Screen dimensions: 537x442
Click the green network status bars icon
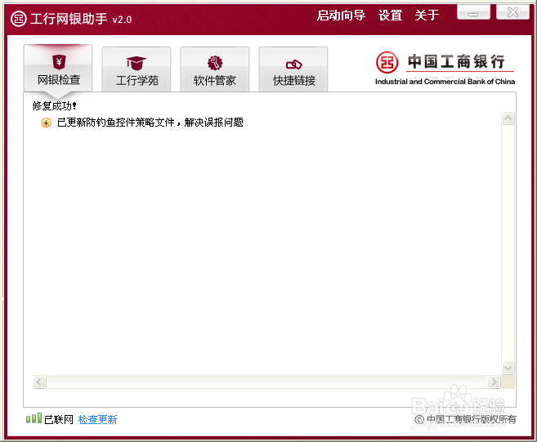pyautogui.click(x=34, y=418)
